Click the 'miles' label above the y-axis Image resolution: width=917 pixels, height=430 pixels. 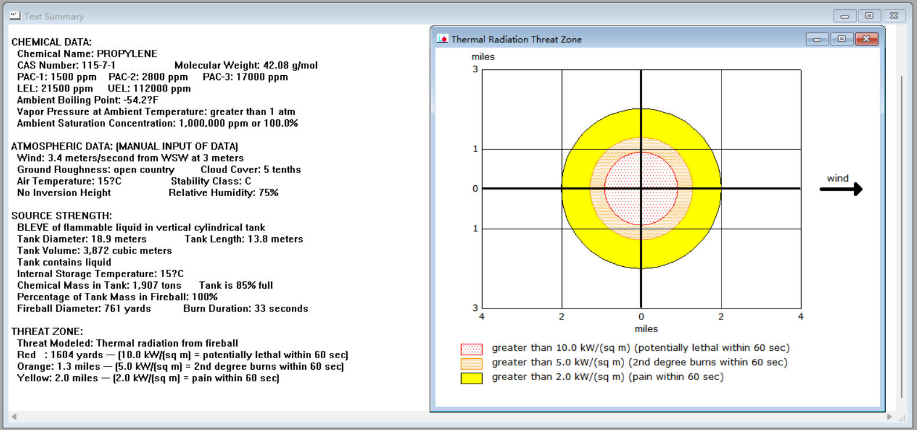[x=483, y=57]
